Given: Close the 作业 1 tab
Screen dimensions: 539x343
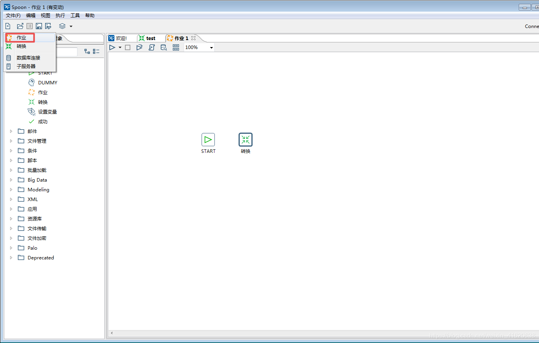Looking at the screenshot, I should pyautogui.click(x=193, y=38).
